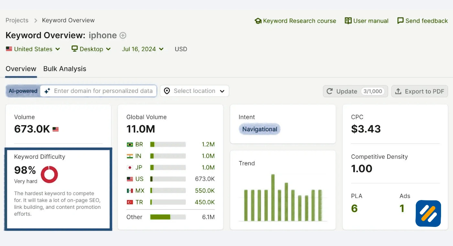Go to Projects in breadcrumb

pos(17,20)
